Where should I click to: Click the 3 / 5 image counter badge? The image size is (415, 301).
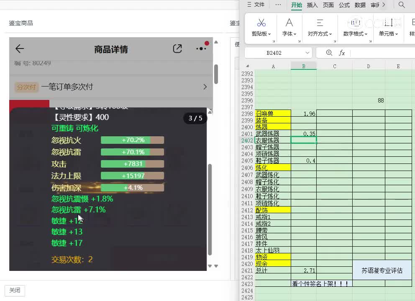(195, 118)
